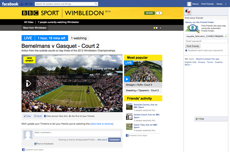
Task: Click the Facebook icon beside like count
Action: coord(45,116)
